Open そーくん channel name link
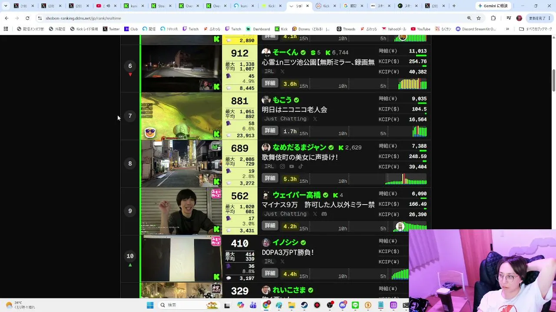This screenshot has width=556, height=312. [285, 52]
